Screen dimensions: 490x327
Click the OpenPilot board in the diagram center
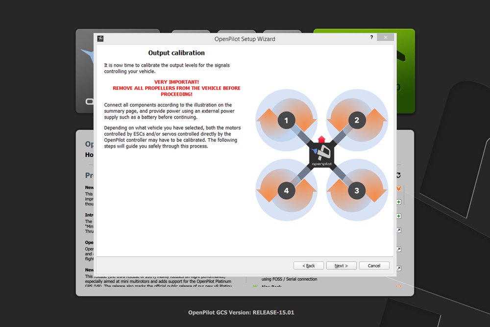pos(321,155)
